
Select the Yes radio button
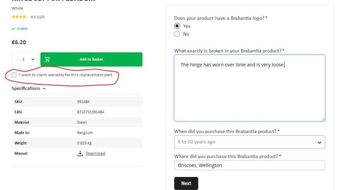(177, 26)
